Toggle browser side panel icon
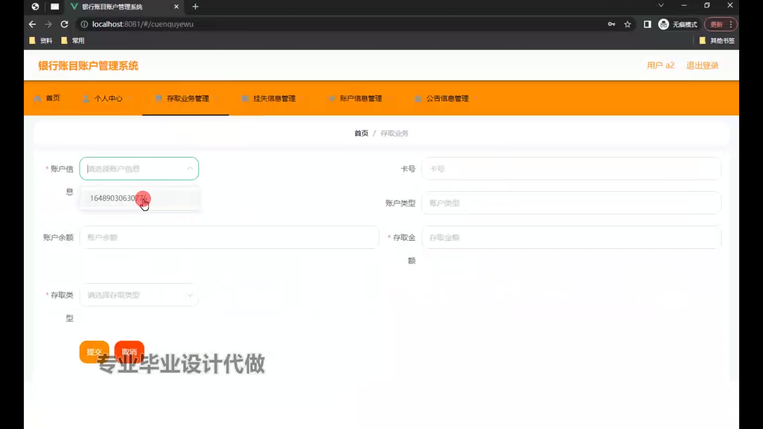This screenshot has width=763, height=429. (647, 24)
